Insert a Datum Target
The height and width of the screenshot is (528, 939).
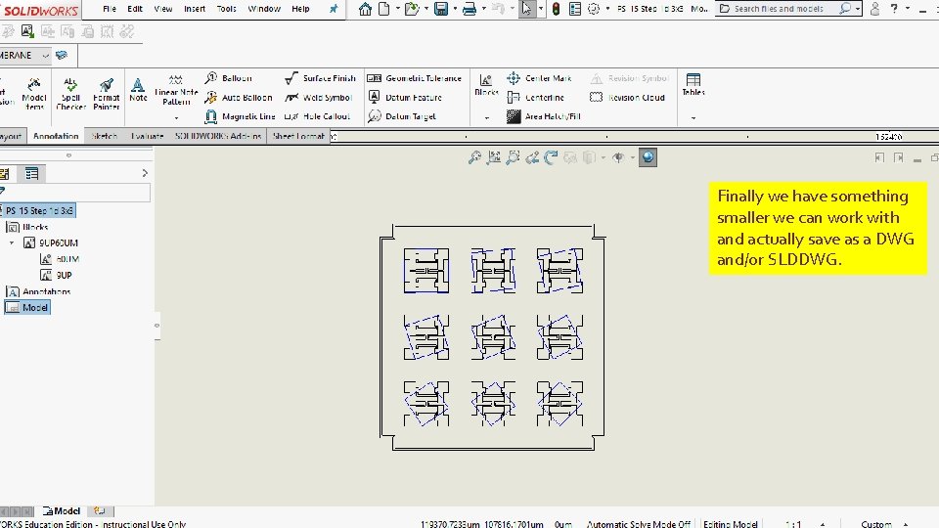(401, 116)
